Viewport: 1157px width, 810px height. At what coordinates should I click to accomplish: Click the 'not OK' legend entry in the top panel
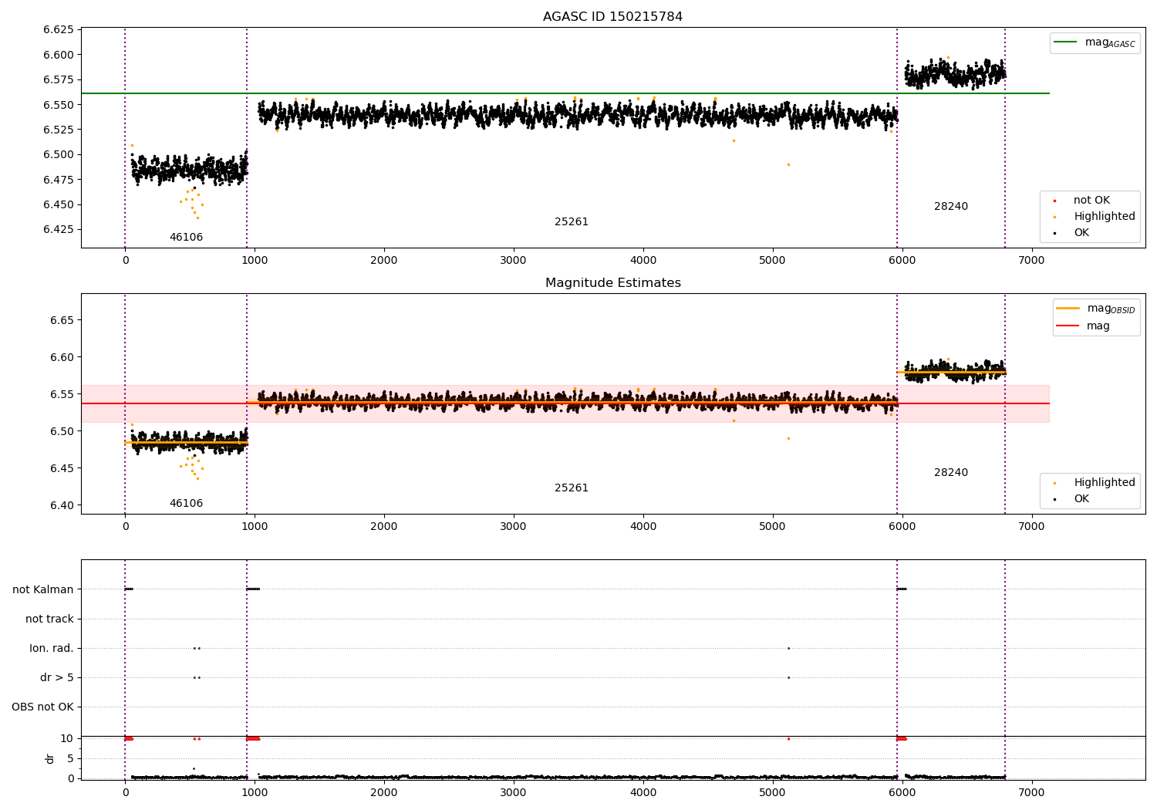(1091, 201)
